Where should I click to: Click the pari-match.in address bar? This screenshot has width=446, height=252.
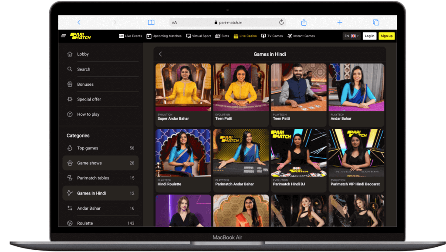coord(227,23)
